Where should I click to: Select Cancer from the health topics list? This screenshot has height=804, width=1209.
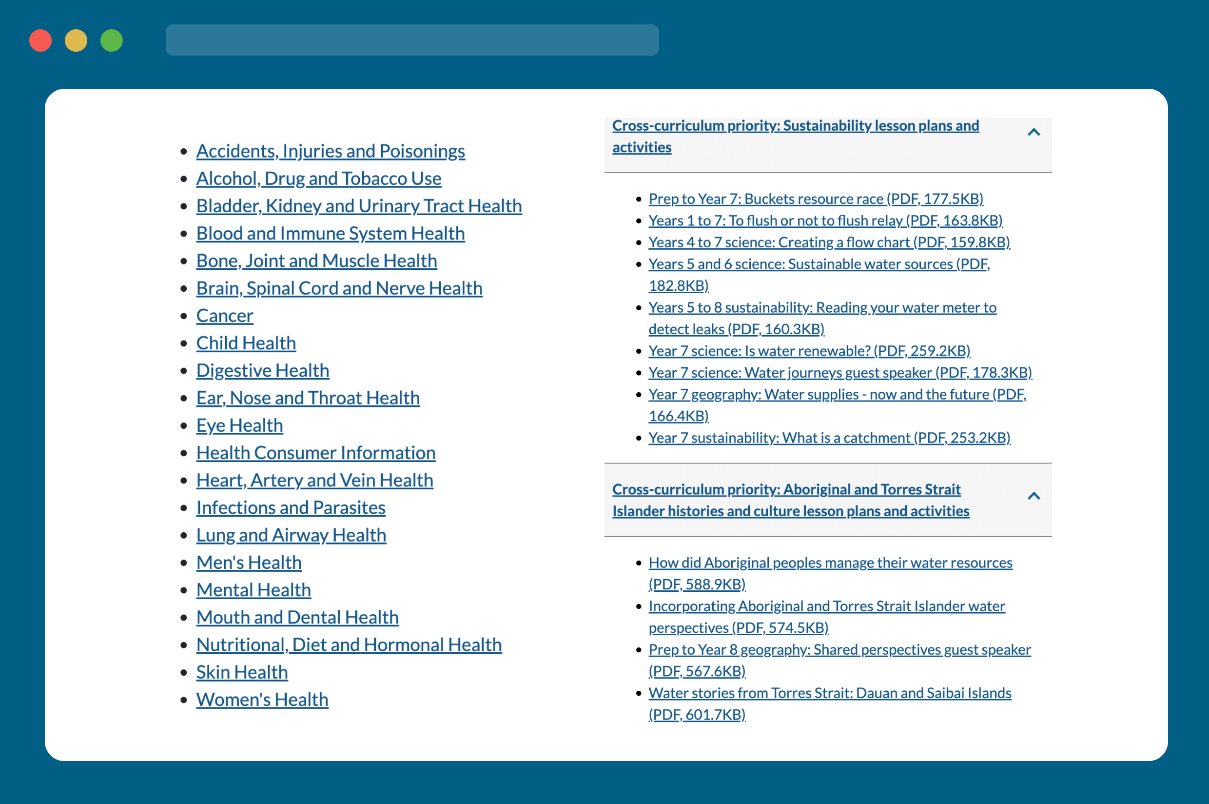click(x=224, y=315)
